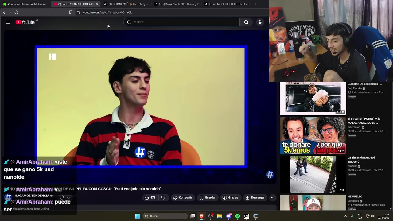Go to YouTube home via logo
393x221 pixels.
point(25,22)
